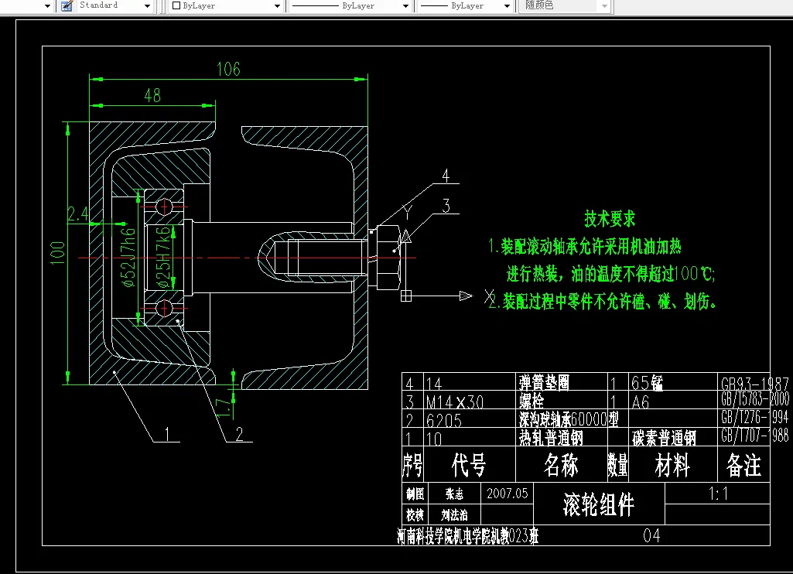Select note line 进行热装，油的温度不得超过100℃
Viewport: 793px width, 574px height.
pyautogui.click(x=610, y=274)
